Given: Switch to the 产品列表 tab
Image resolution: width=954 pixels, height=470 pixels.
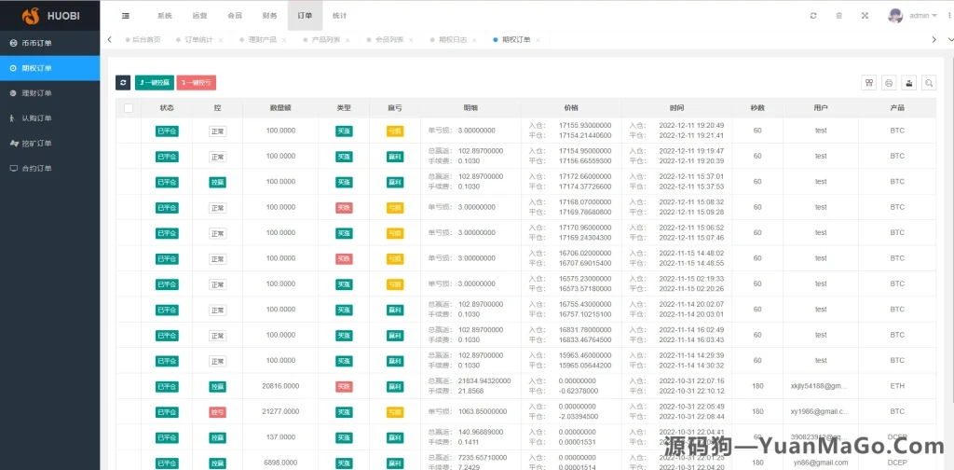Looking at the screenshot, I should (x=325, y=39).
